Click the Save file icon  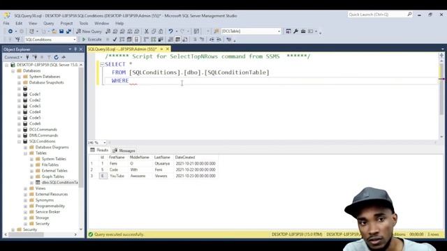[x=61, y=31]
